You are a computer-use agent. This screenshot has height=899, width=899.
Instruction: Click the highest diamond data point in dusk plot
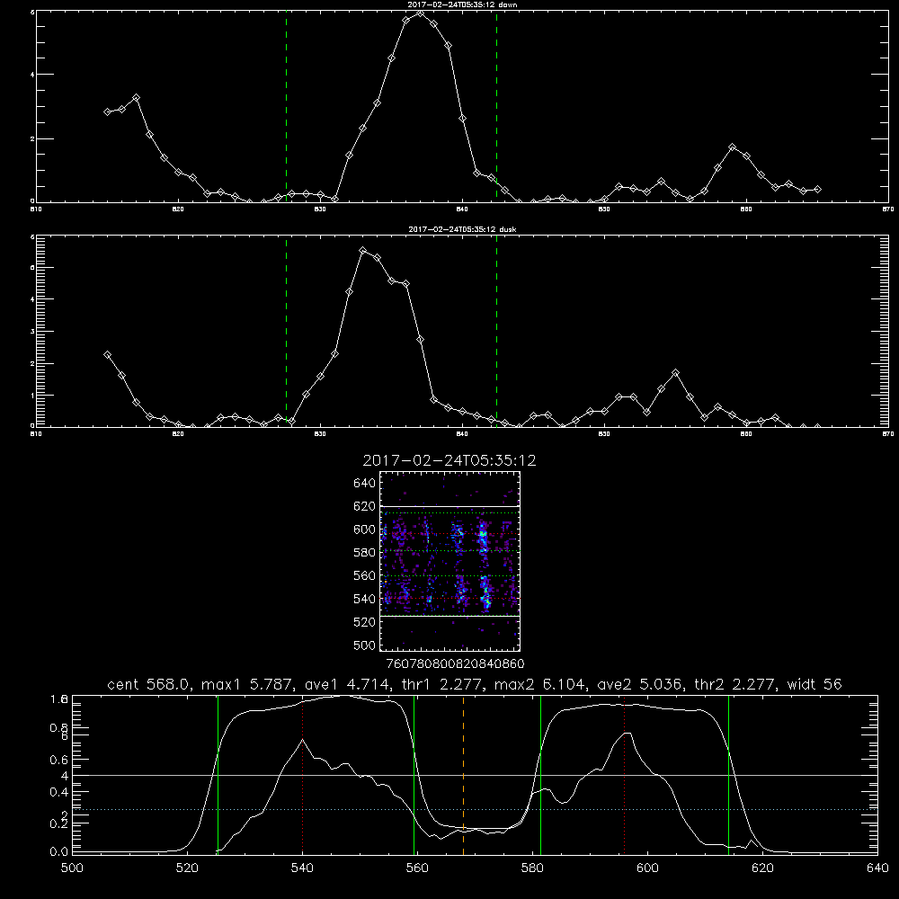pos(363,251)
